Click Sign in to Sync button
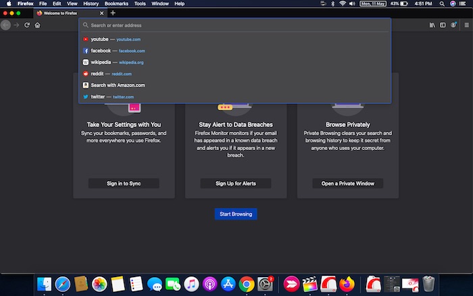This screenshot has height=296, width=473. [x=124, y=183]
